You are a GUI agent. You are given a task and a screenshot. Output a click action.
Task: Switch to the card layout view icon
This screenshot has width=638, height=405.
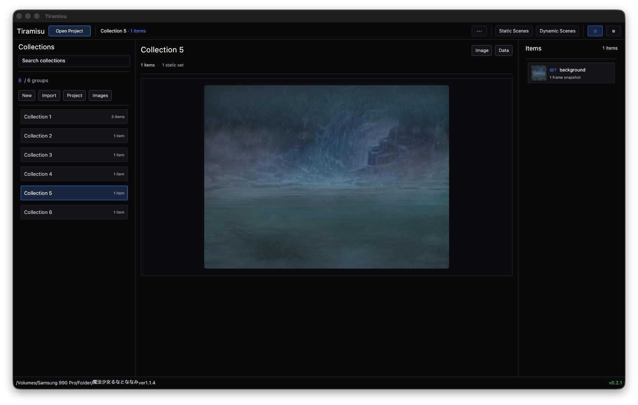pyautogui.click(x=595, y=31)
